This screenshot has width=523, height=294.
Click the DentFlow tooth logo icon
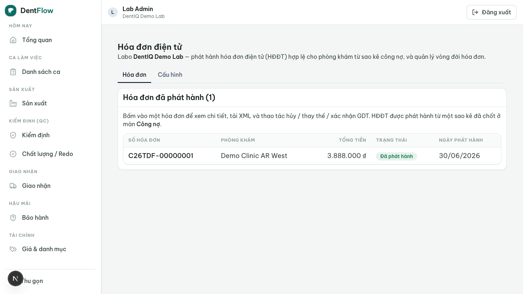pos(11,11)
